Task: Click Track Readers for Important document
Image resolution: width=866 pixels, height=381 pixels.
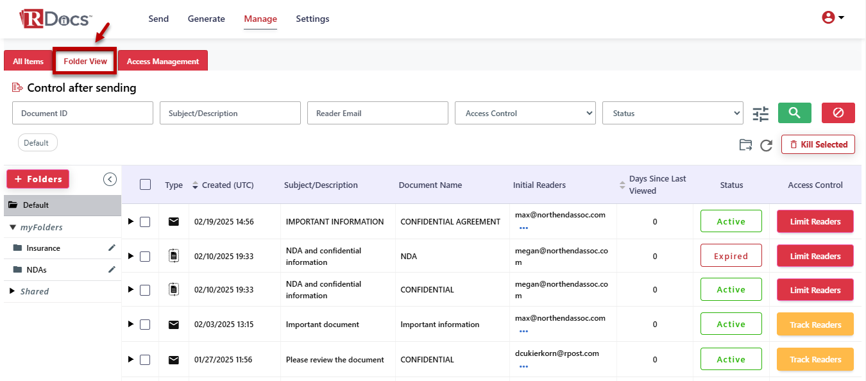Action: tap(815, 325)
